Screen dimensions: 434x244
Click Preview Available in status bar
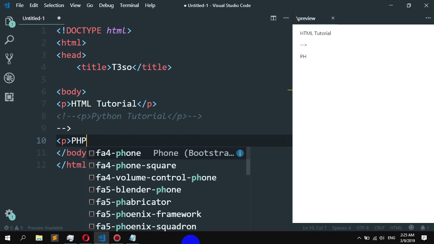(x=45, y=228)
